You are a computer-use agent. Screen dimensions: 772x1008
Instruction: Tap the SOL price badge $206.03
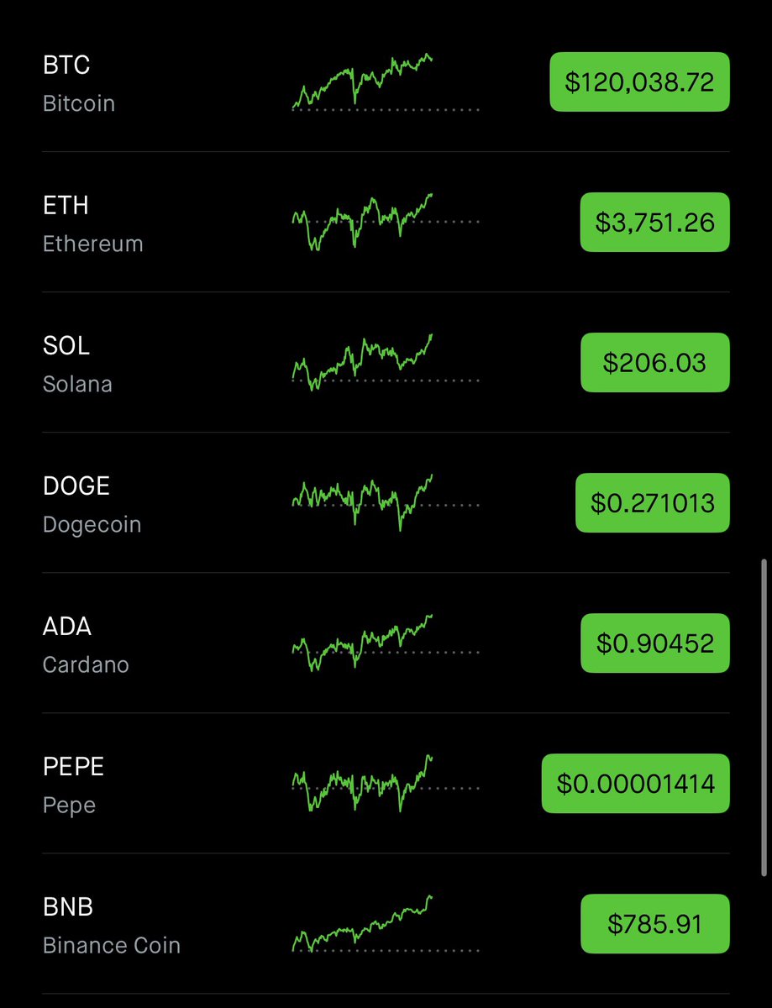[x=655, y=363]
